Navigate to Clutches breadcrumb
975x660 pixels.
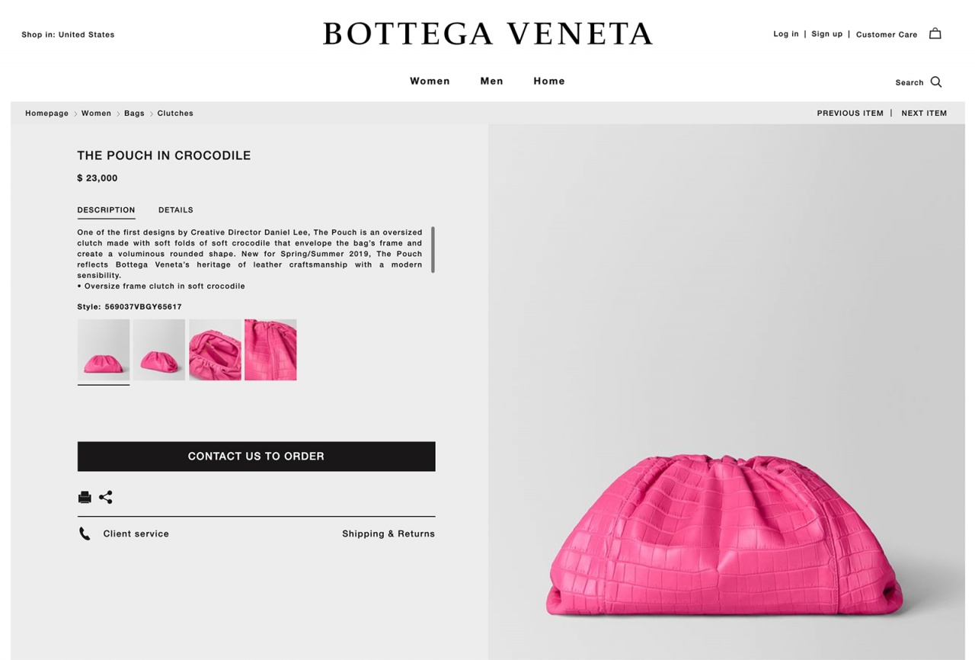click(175, 113)
